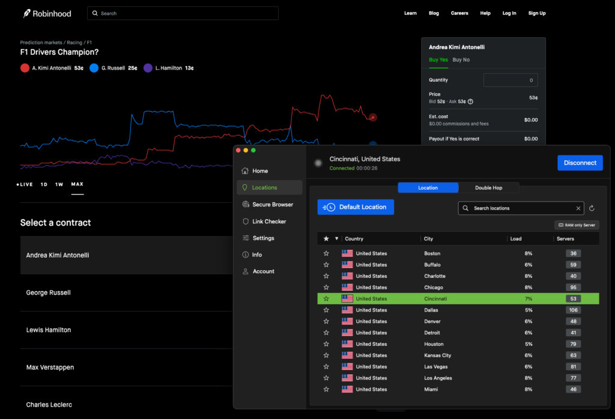Image resolution: width=615 pixels, height=419 pixels.
Task: Open the Racing breadcrumb link
Action: pyautogui.click(x=74, y=43)
